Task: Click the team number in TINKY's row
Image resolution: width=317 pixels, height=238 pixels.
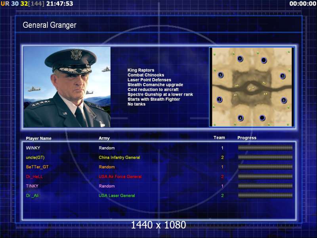Action: tap(222, 186)
